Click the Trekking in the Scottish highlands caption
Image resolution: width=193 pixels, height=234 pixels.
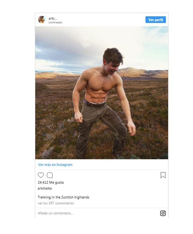[x=63, y=197]
